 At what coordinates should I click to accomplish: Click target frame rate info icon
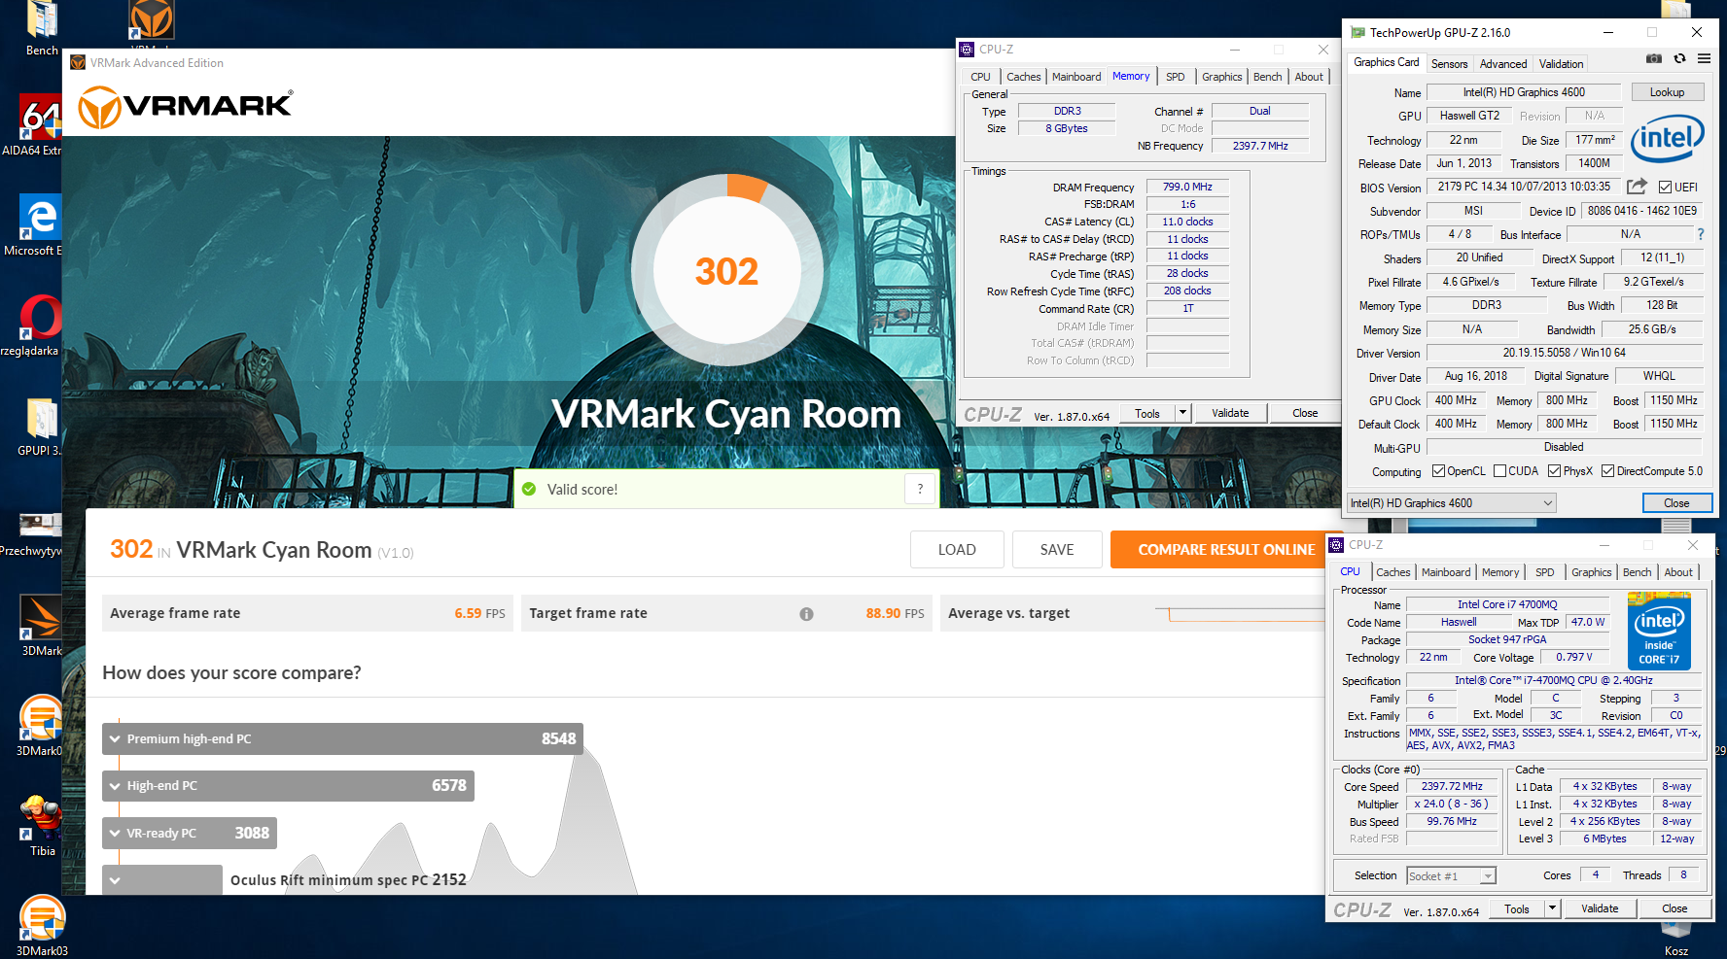tap(806, 614)
